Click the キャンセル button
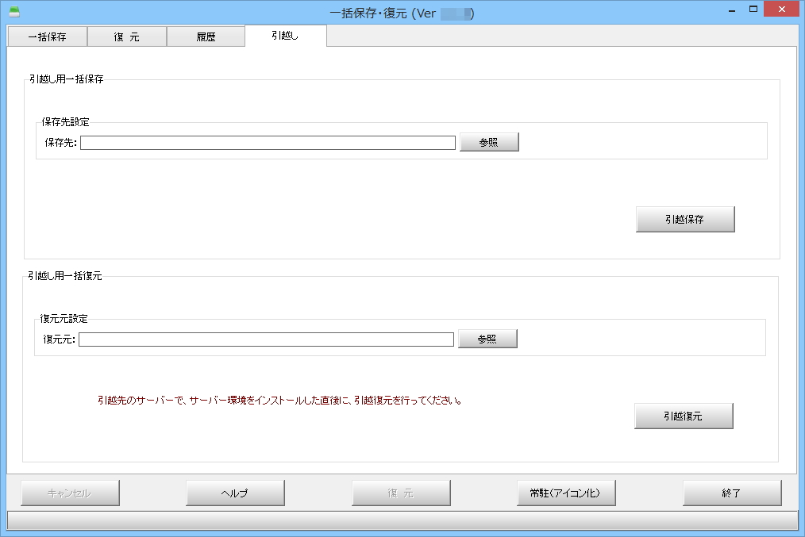 (70, 493)
